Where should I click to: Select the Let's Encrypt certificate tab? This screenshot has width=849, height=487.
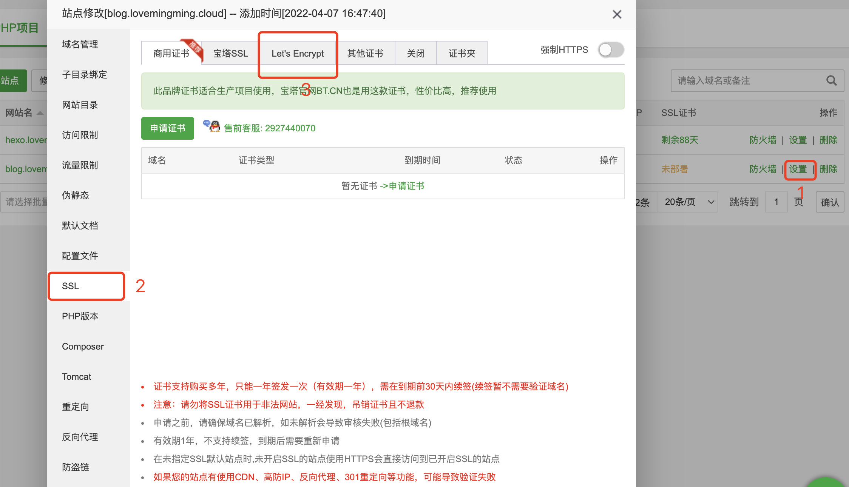coord(297,53)
